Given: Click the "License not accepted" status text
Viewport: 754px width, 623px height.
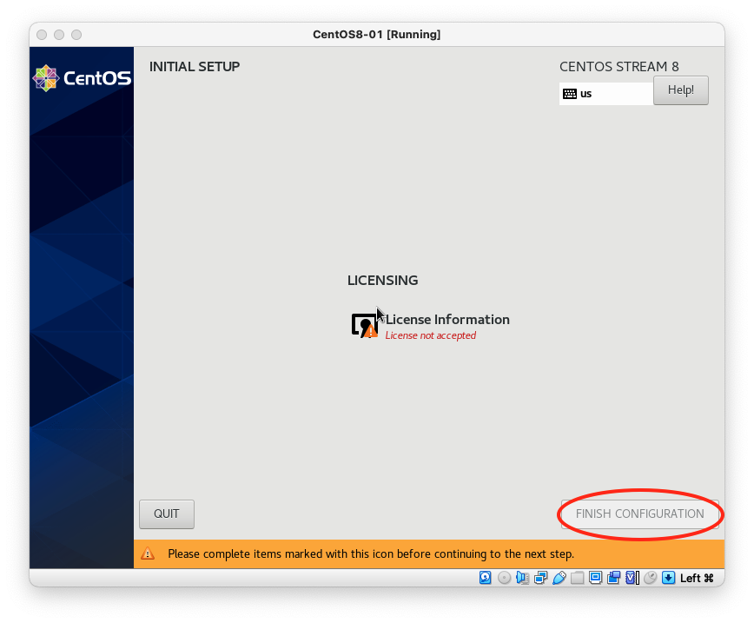Looking at the screenshot, I should point(430,335).
